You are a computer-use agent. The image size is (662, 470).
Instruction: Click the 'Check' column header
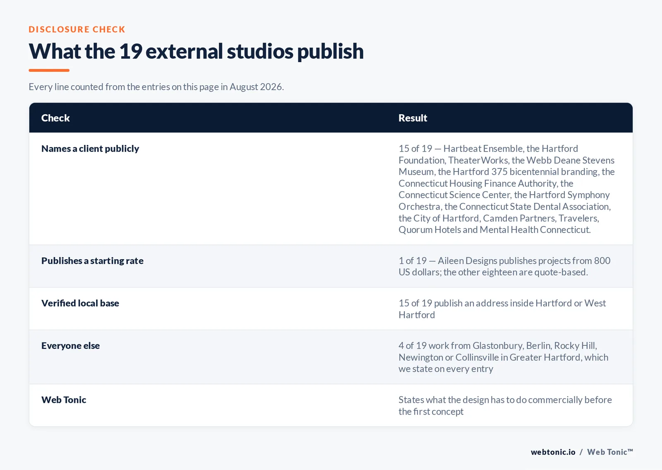(55, 118)
